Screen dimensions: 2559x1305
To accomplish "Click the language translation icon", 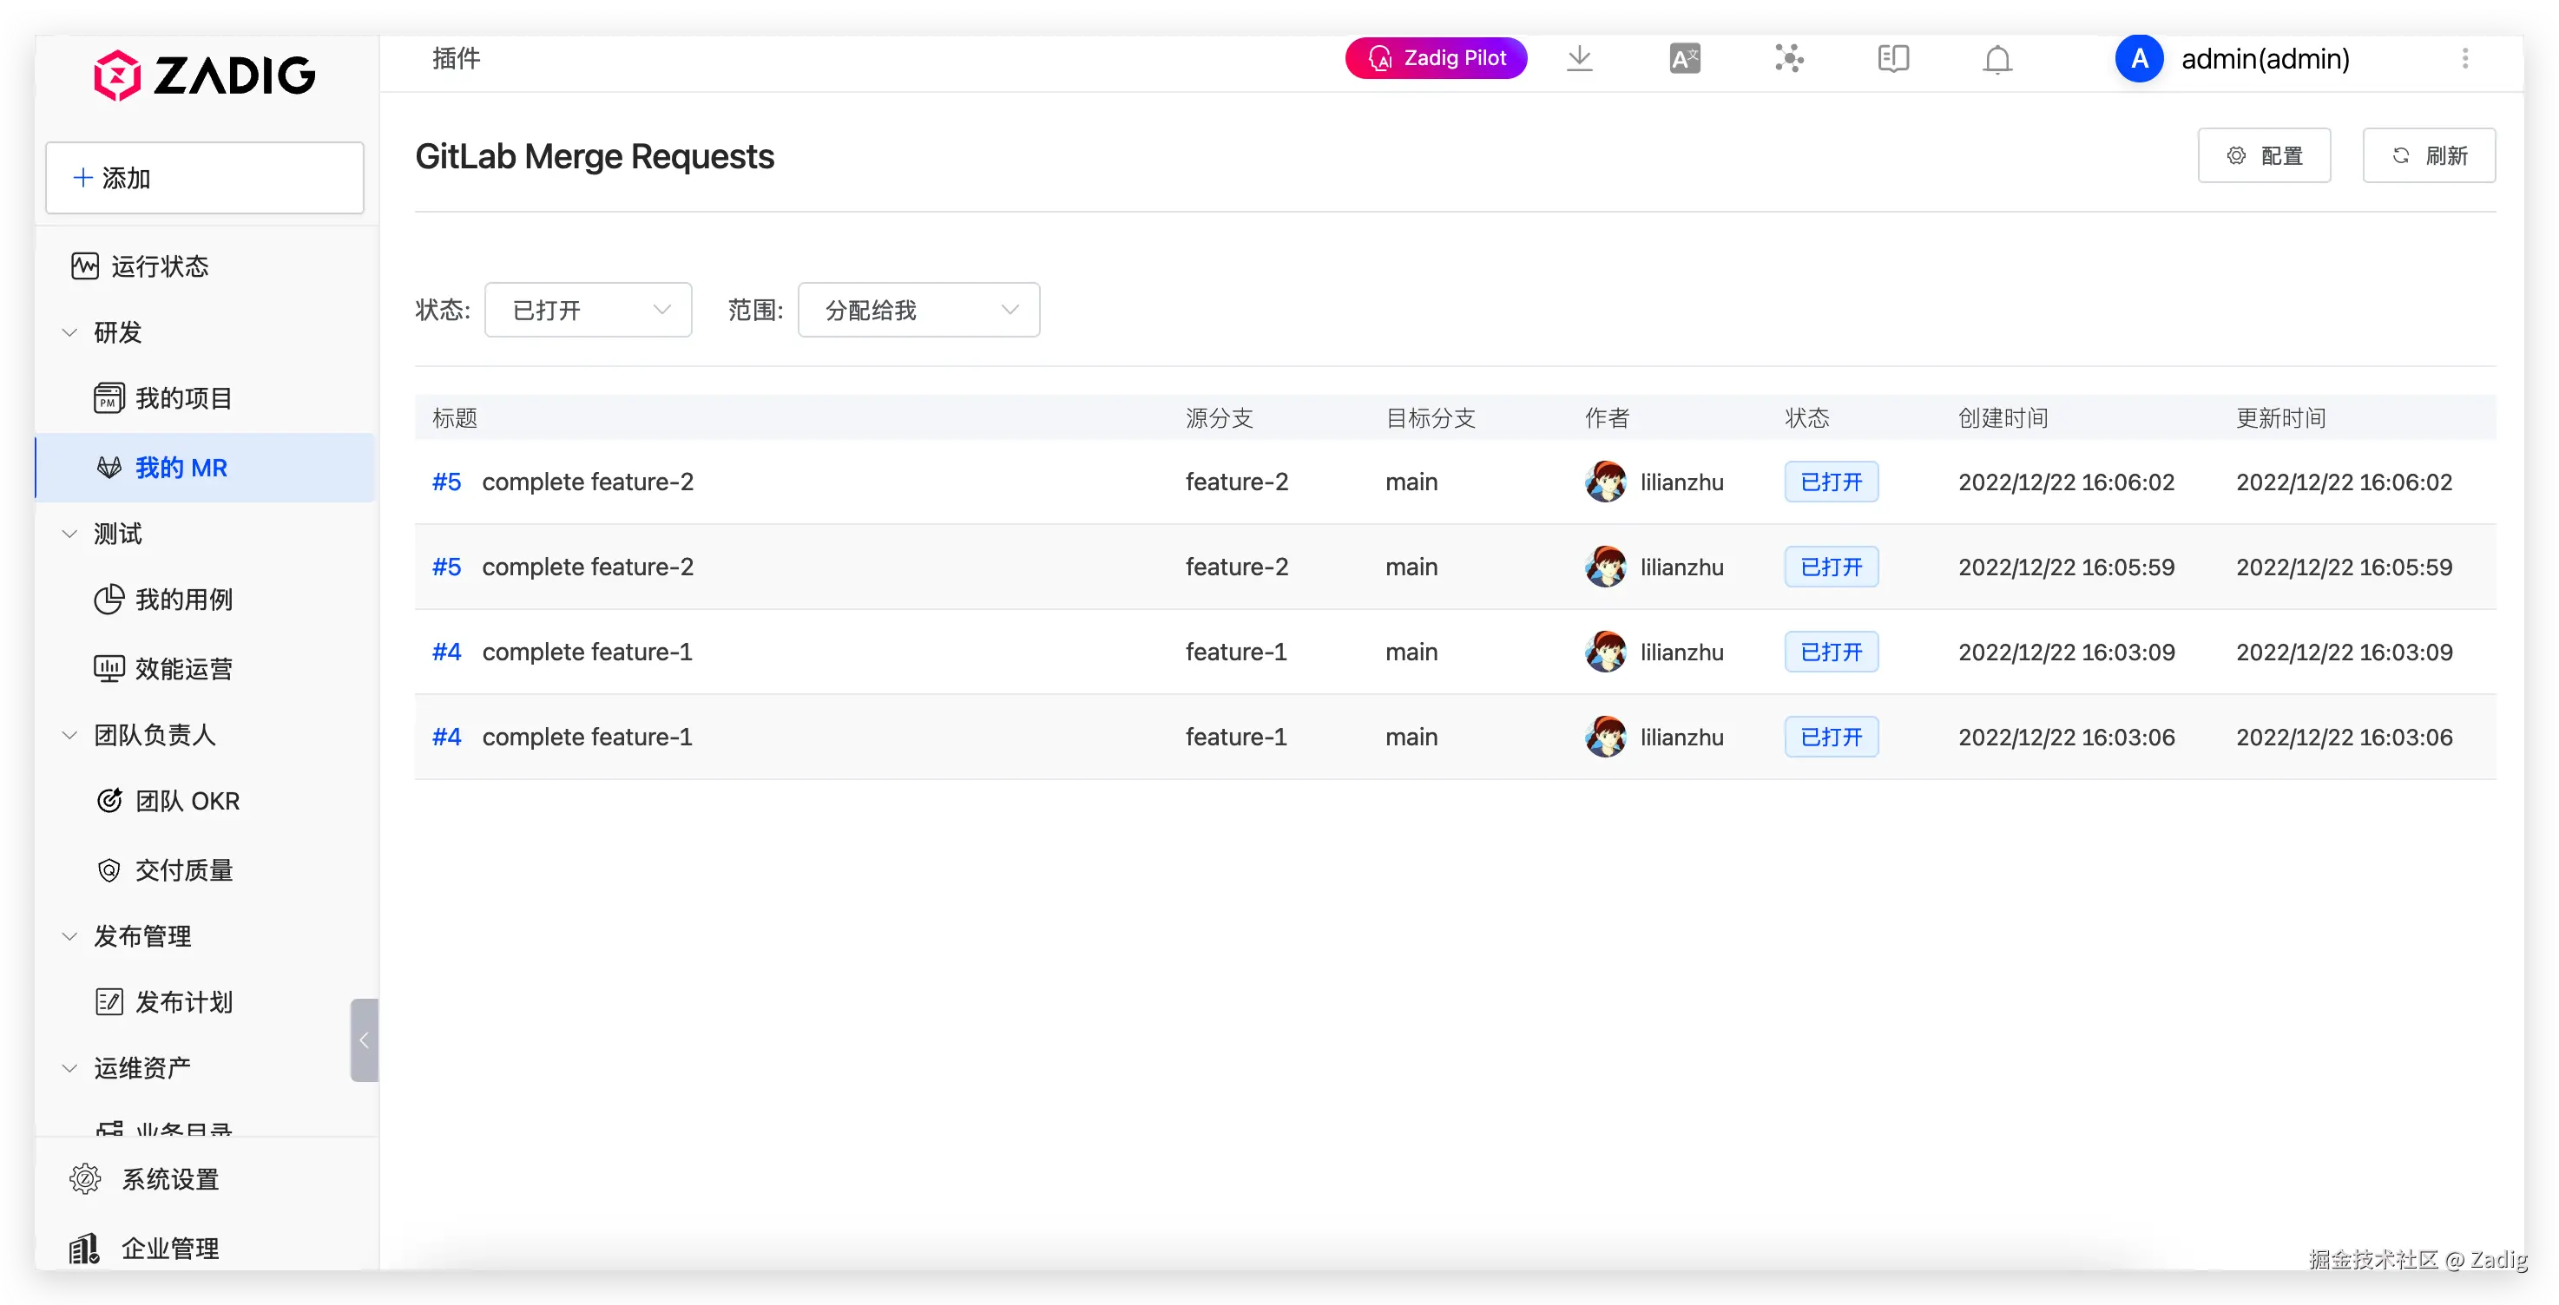I will 1685,59.
